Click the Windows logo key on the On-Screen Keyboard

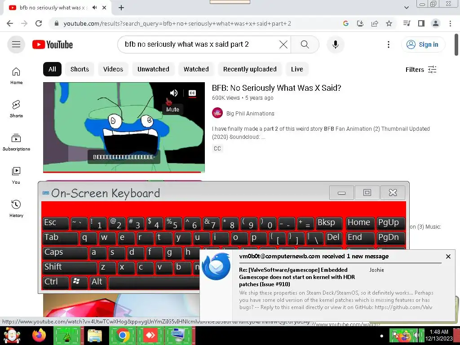79,282
